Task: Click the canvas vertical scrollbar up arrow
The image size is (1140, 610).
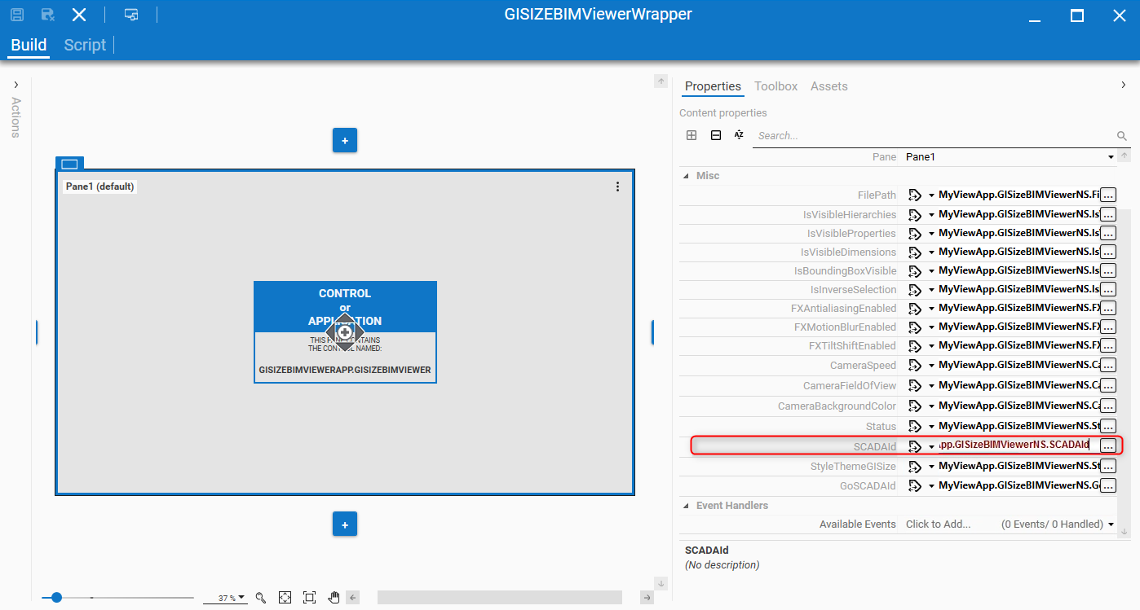Action: (x=661, y=81)
